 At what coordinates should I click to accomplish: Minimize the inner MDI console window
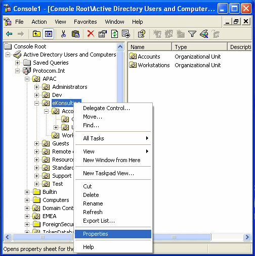pyautogui.click(x=228, y=22)
